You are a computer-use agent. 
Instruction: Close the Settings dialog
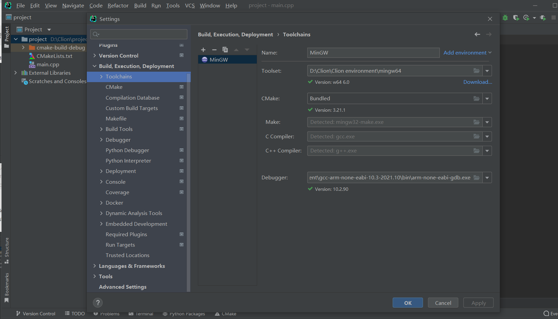point(490,19)
